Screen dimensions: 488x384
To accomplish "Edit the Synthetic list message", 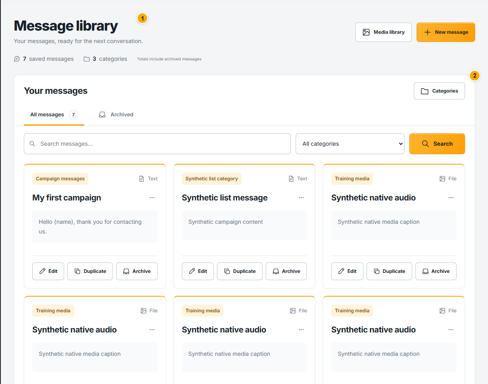I will (x=198, y=271).
